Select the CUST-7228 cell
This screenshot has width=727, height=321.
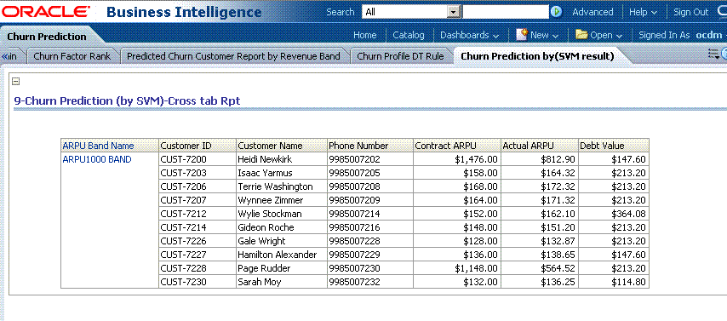197,268
